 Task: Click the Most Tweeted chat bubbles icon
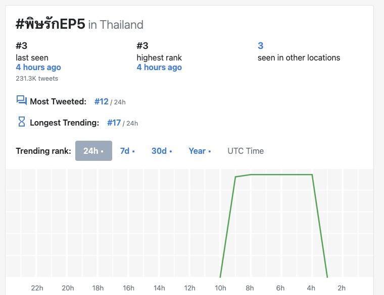pos(21,101)
